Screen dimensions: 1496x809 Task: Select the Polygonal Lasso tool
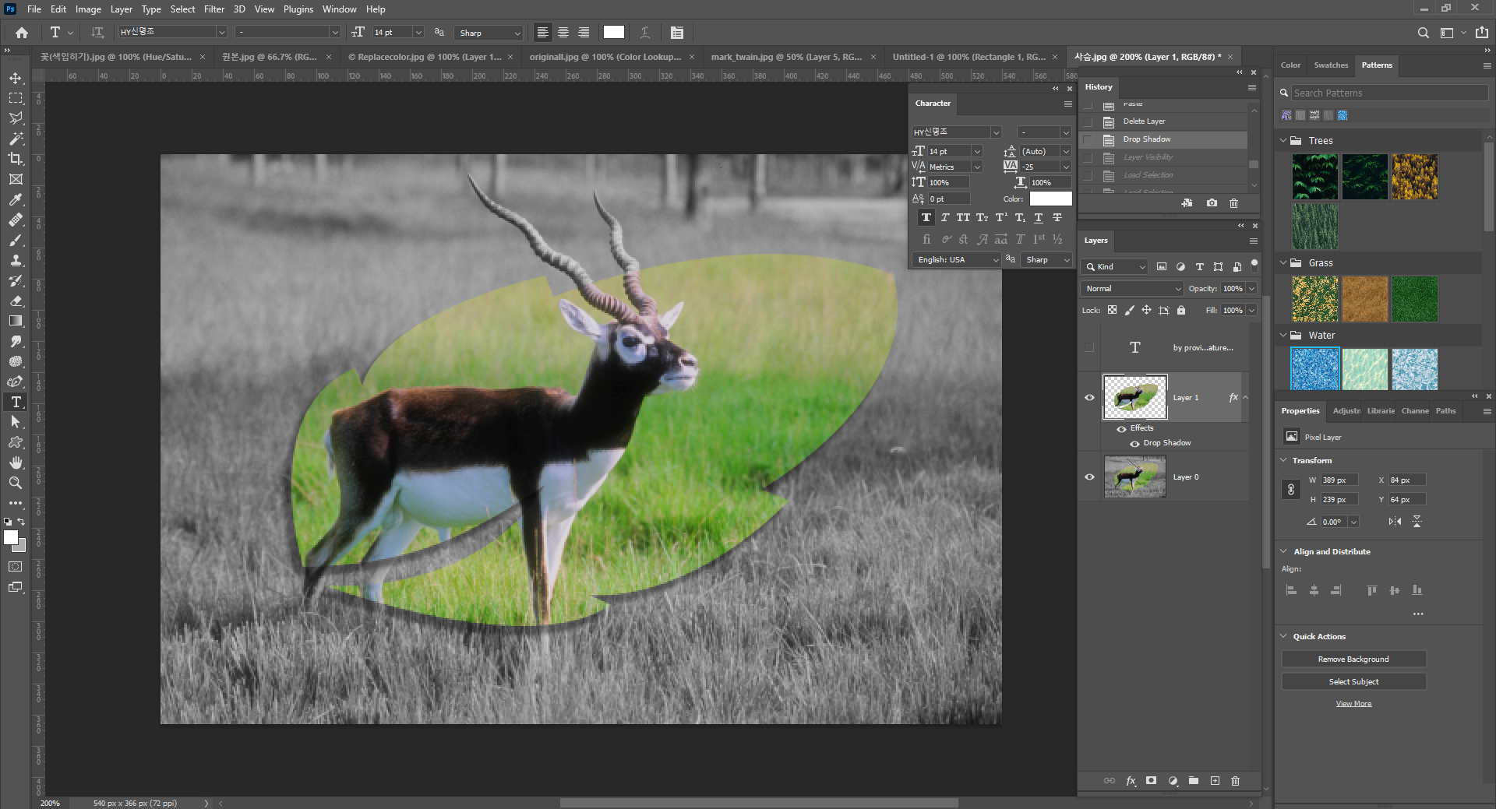tap(16, 118)
